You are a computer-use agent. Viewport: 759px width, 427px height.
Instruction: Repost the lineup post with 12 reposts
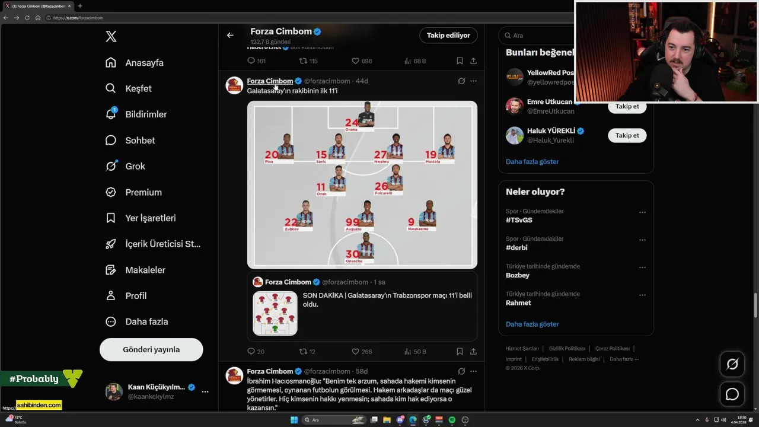click(x=302, y=351)
